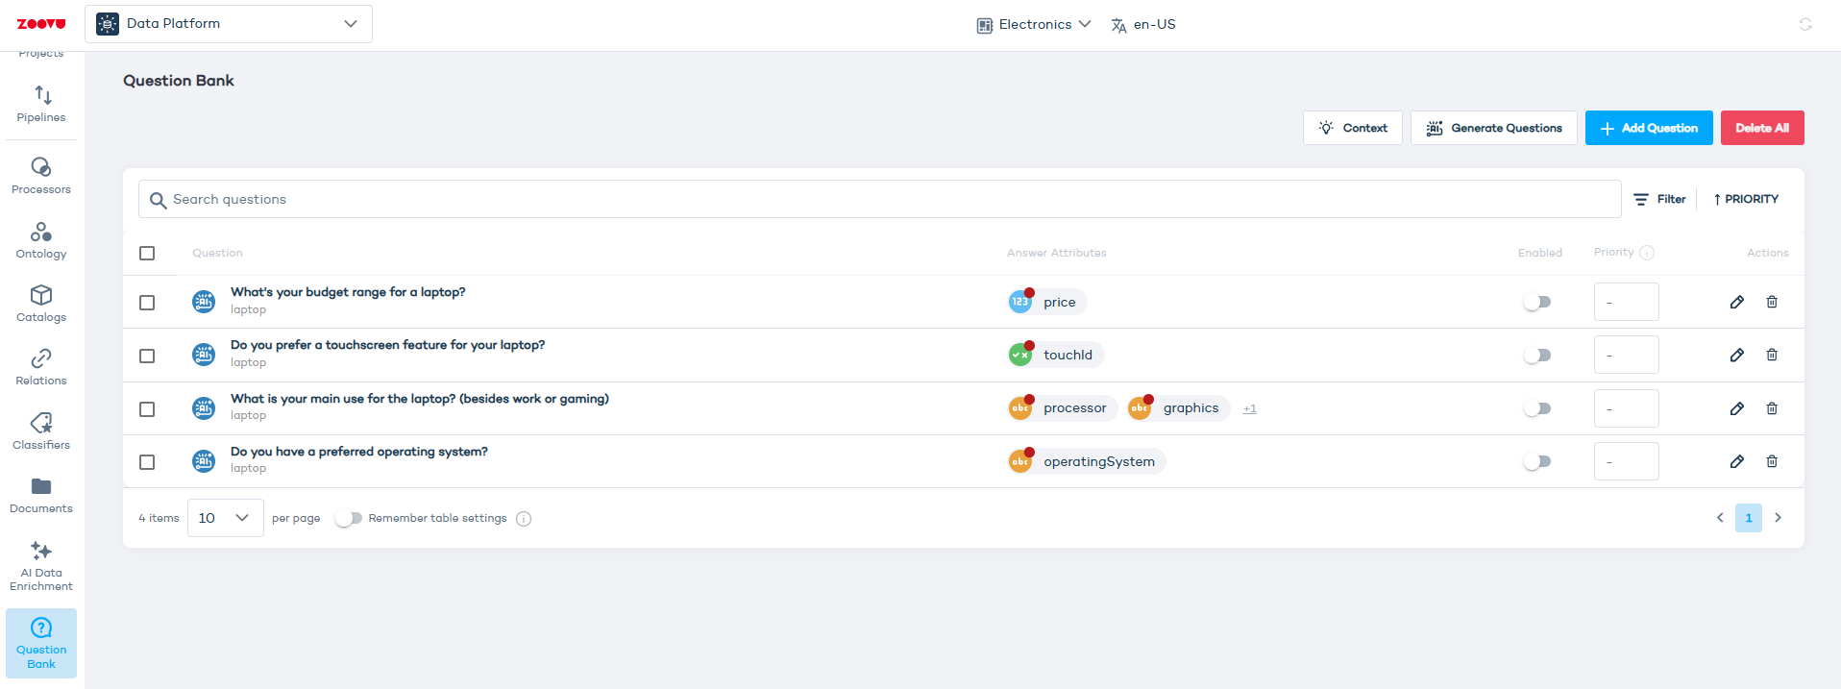
Task: Click the Priority info icon
Action: tap(1646, 253)
